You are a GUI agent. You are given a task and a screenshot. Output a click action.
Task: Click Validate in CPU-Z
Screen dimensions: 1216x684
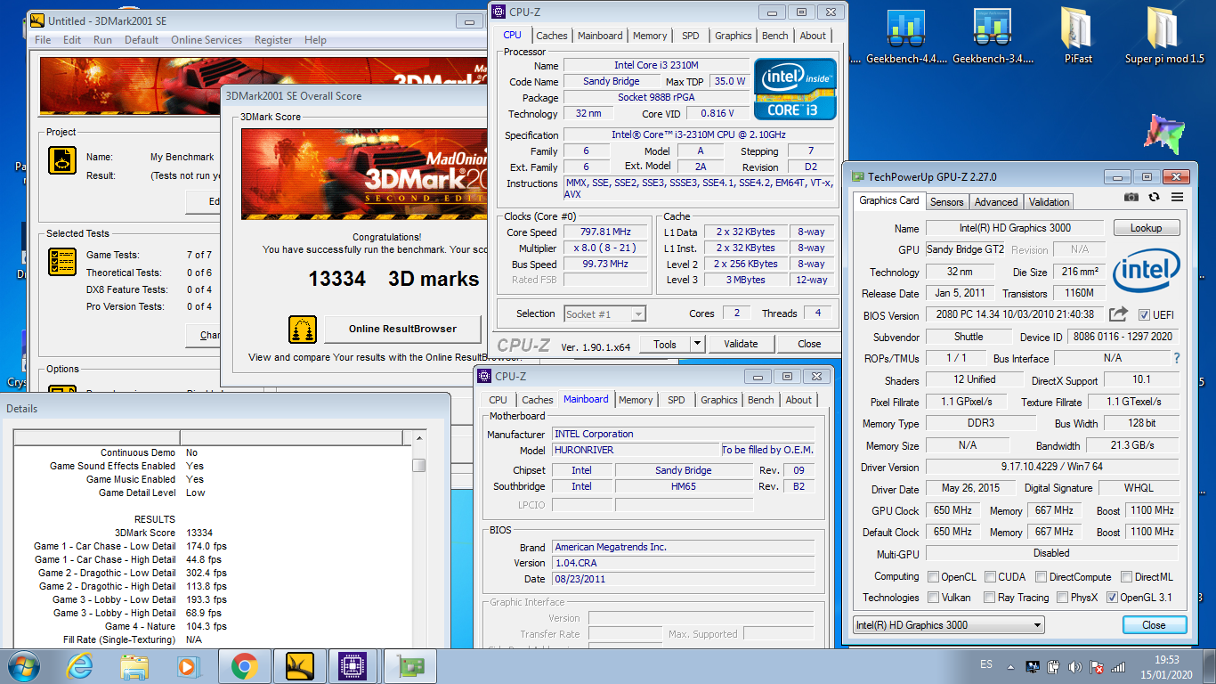(741, 344)
